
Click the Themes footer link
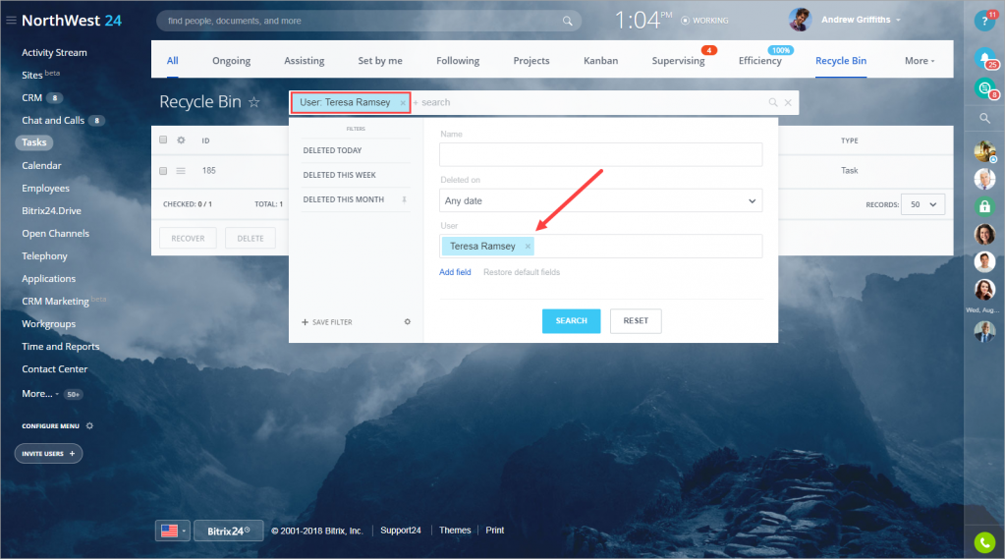click(455, 531)
